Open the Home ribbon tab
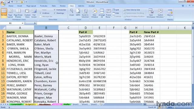Image resolution: width=194 pixels, height=109 pixels. click(x=11, y=6)
